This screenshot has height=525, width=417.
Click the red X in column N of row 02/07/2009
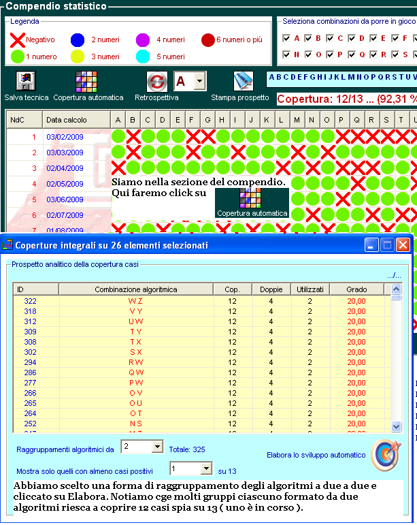pos(313,214)
